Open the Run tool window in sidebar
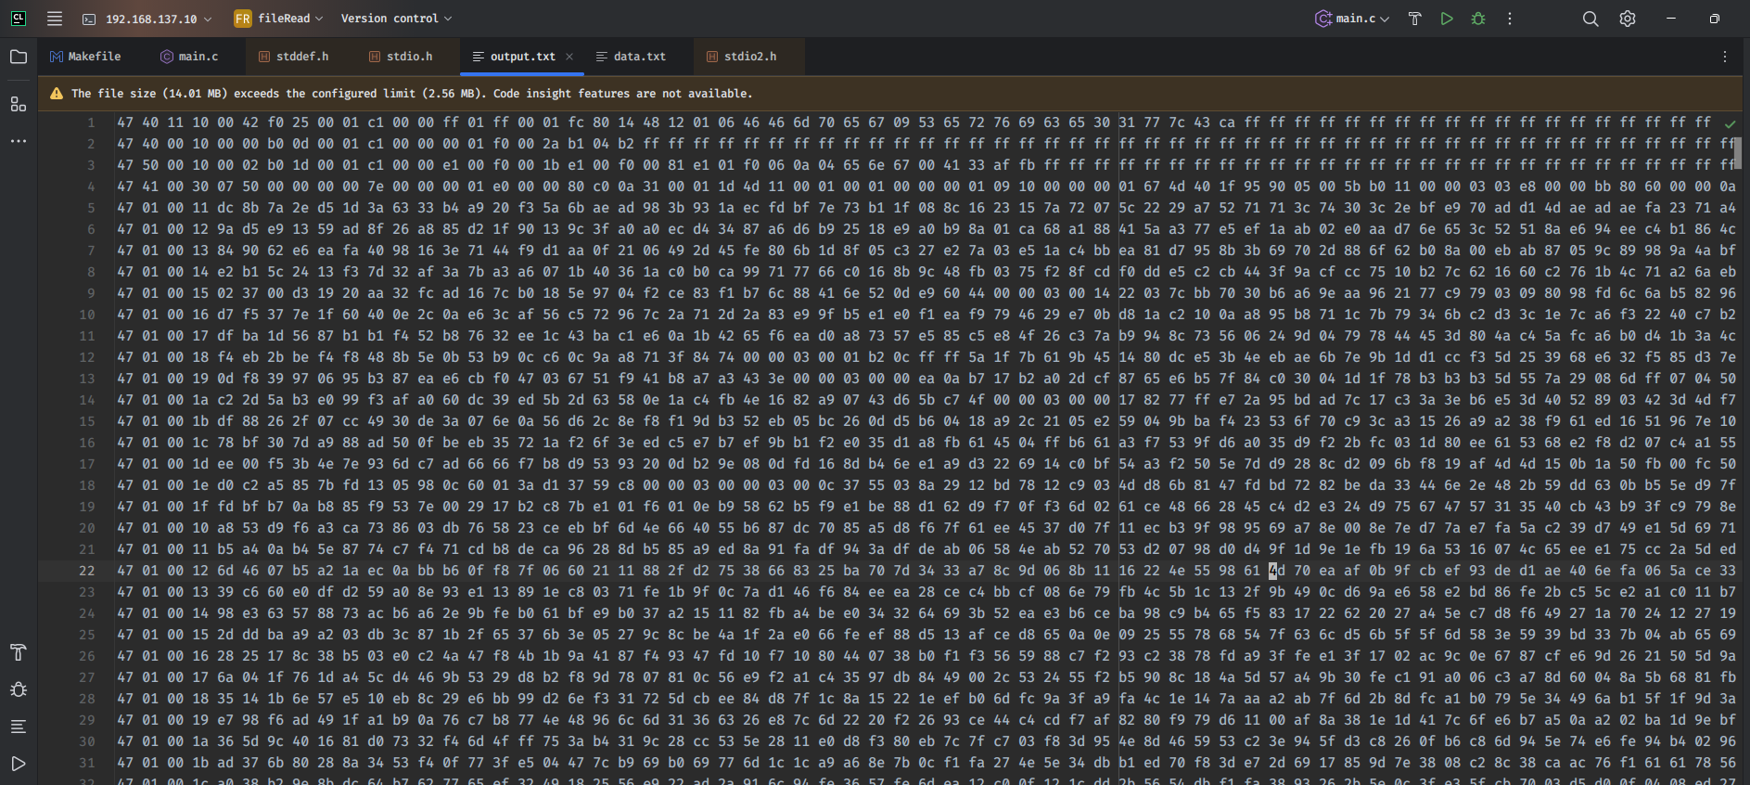Viewport: 1750px width, 785px height. click(x=19, y=764)
